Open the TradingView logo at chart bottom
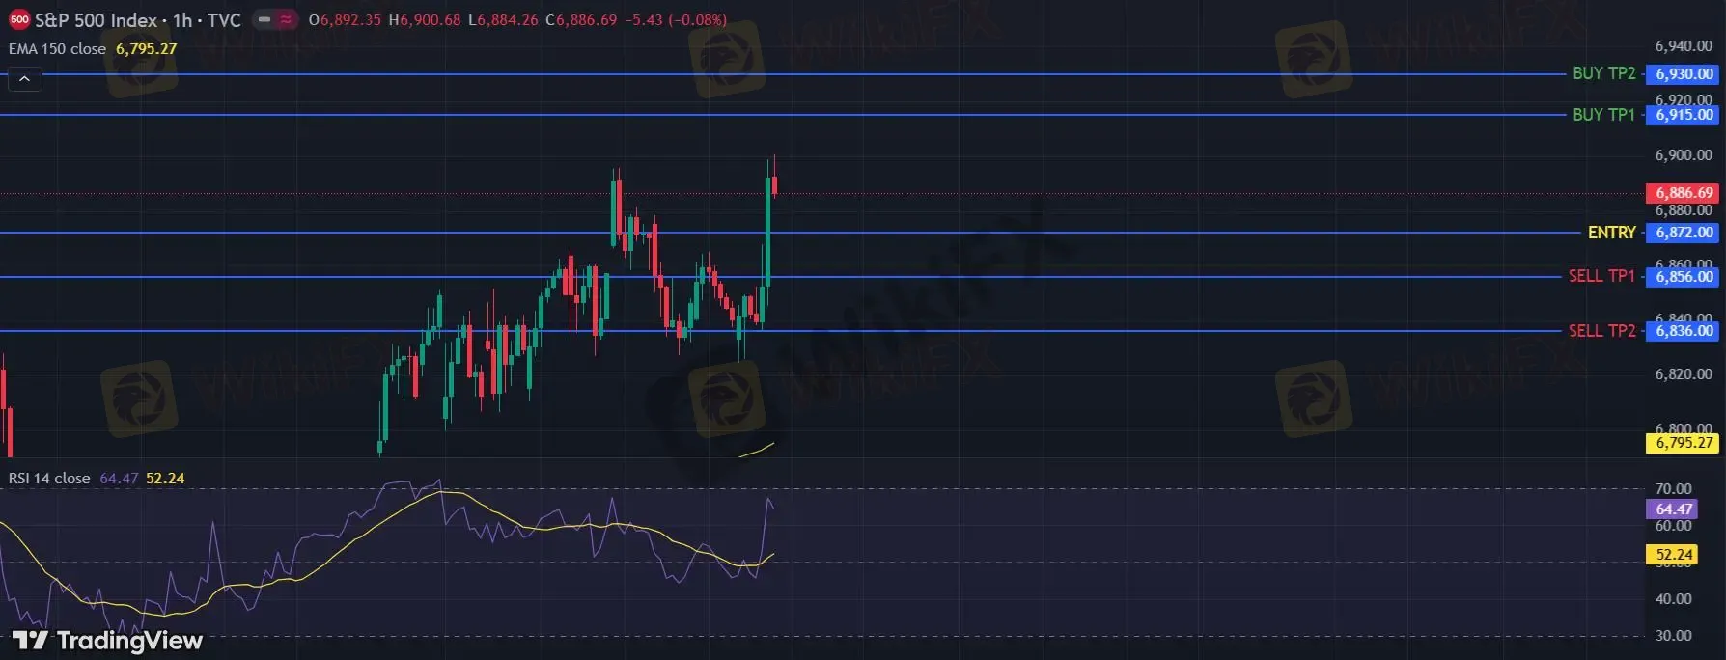 pyautogui.click(x=107, y=641)
